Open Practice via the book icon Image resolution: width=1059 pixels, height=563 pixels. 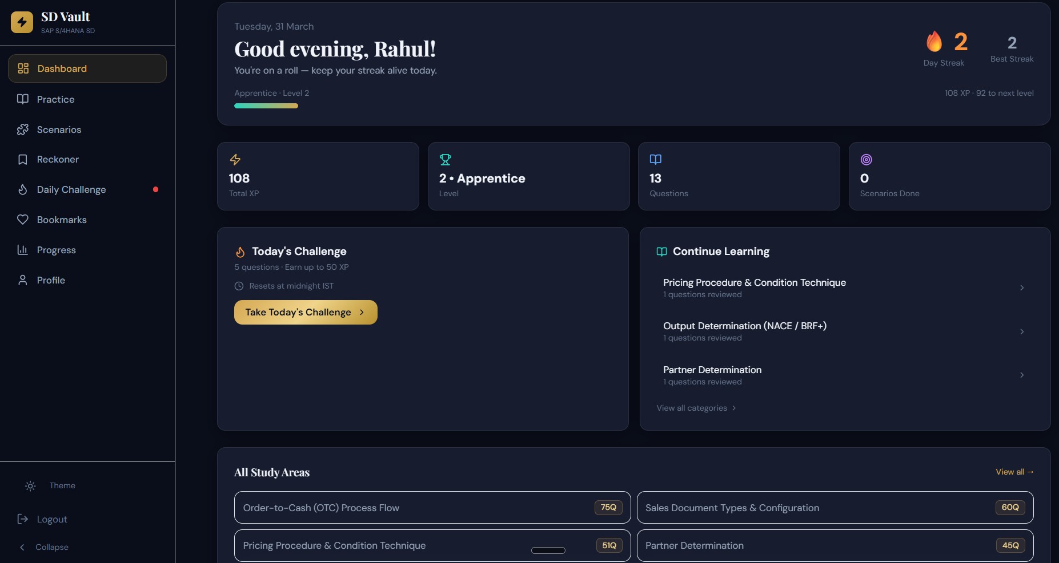pos(23,99)
